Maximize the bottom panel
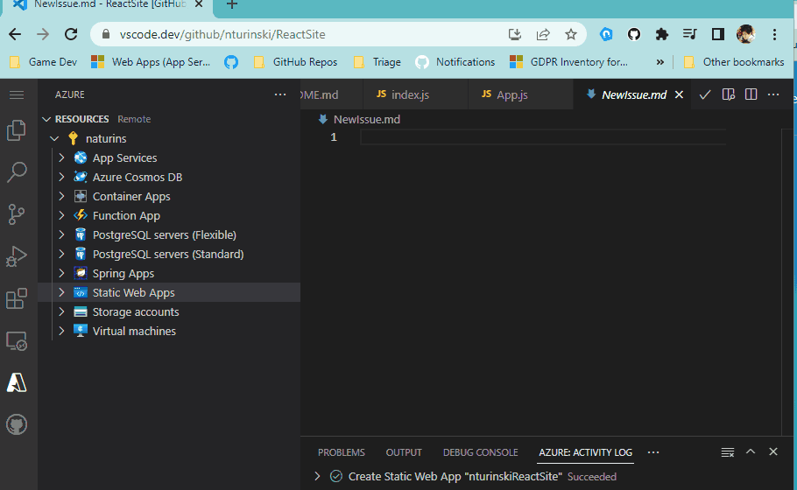Screen dimensions: 797x490 pos(751,451)
